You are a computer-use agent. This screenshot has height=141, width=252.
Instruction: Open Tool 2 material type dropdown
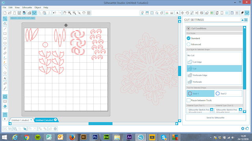[241, 110]
